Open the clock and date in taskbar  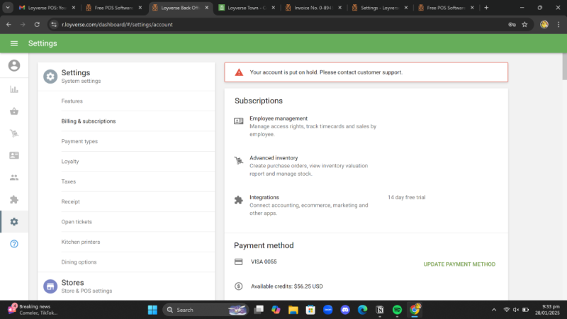(x=547, y=310)
